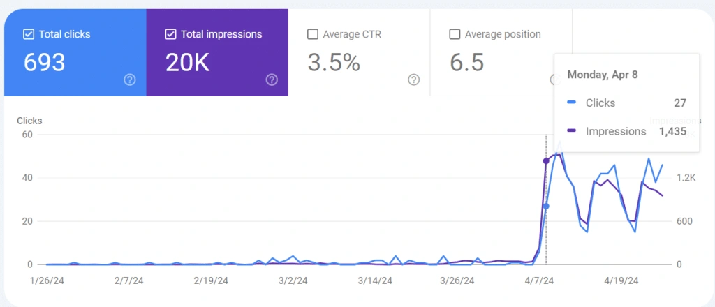
Task: Select the 20K total impressions value
Action: tap(187, 62)
